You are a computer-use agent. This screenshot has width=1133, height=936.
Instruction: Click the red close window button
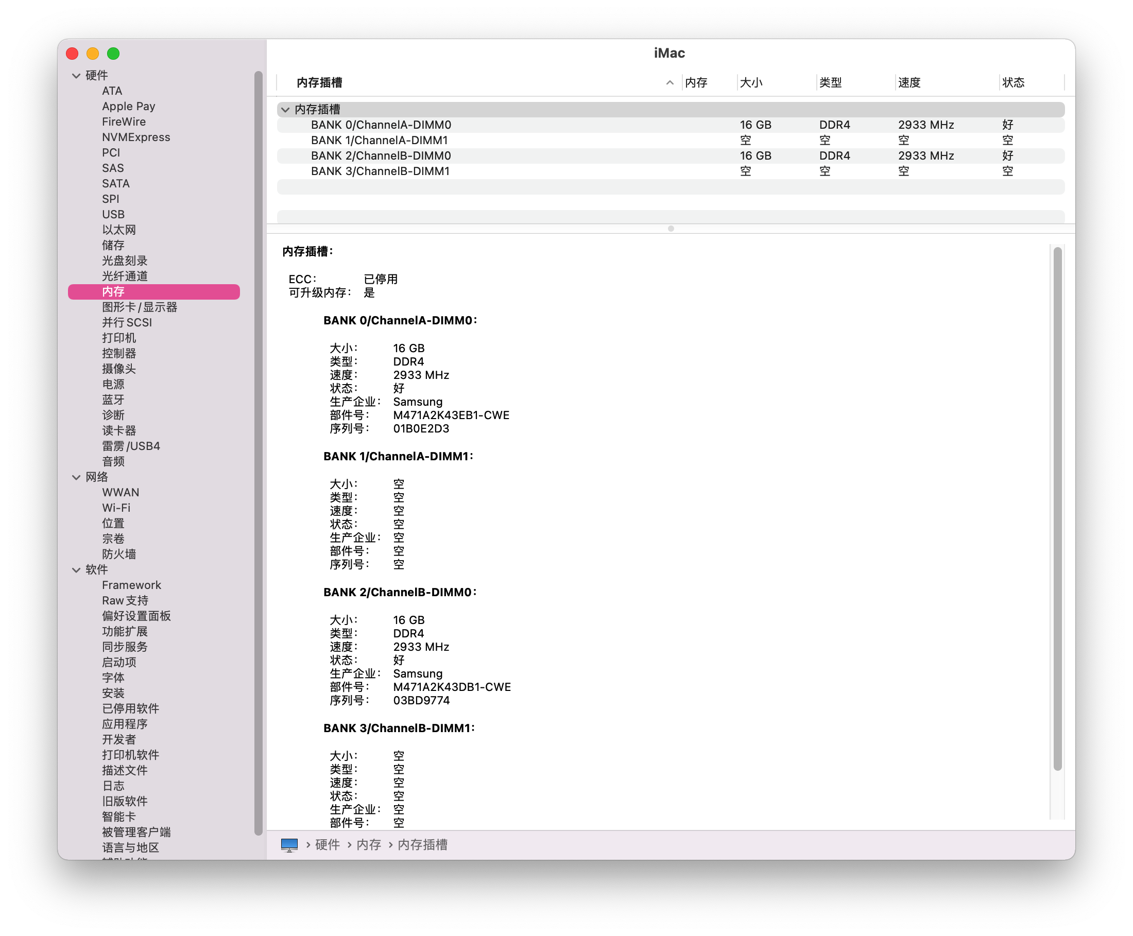click(72, 54)
